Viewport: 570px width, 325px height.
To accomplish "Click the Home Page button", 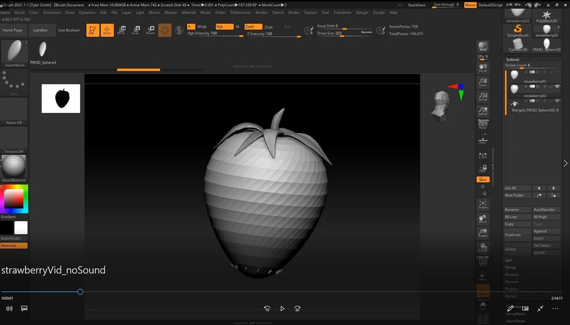I will click(12, 30).
